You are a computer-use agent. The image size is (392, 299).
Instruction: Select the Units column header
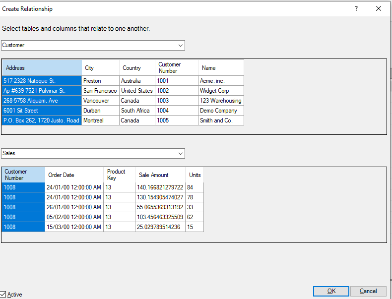(x=195, y=175)
